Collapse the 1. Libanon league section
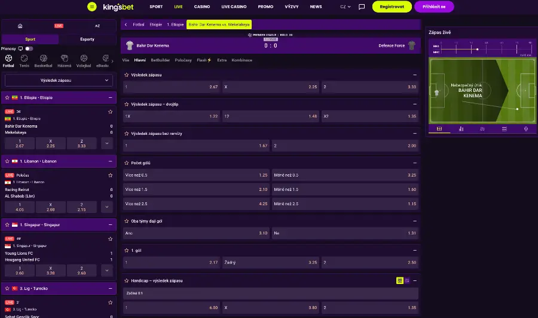The image size is (538, 318). click(110, 161)
